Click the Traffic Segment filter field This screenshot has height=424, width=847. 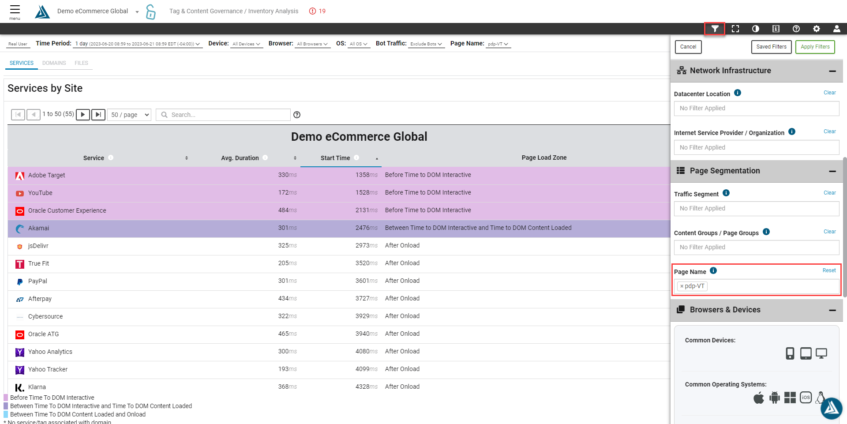coord(757,209)
